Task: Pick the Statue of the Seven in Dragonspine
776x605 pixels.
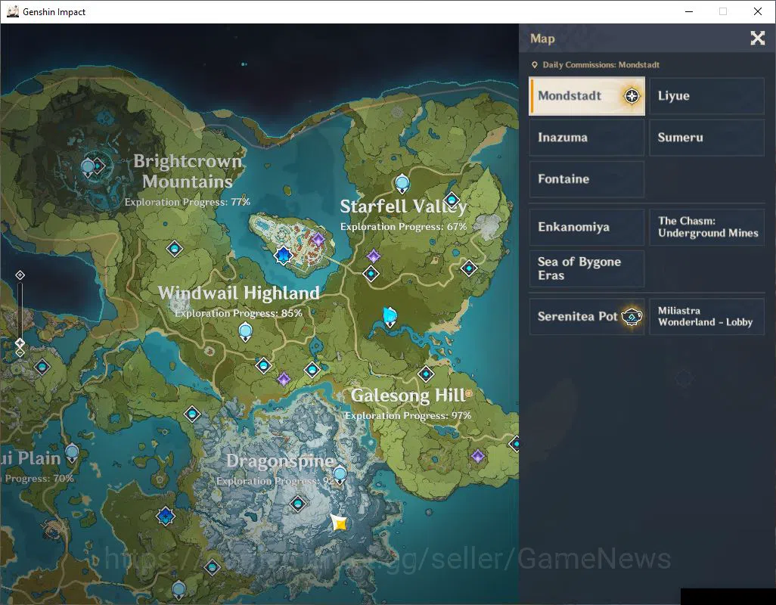Action: [340, 475]
